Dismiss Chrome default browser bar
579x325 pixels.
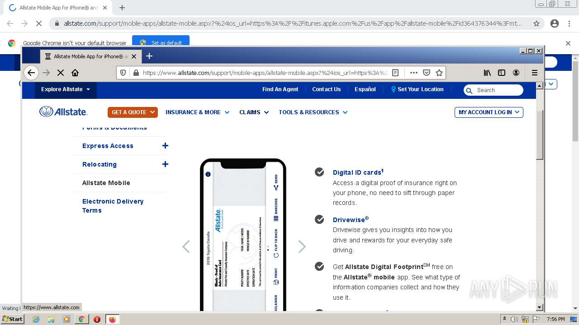(x=568, y=43)
